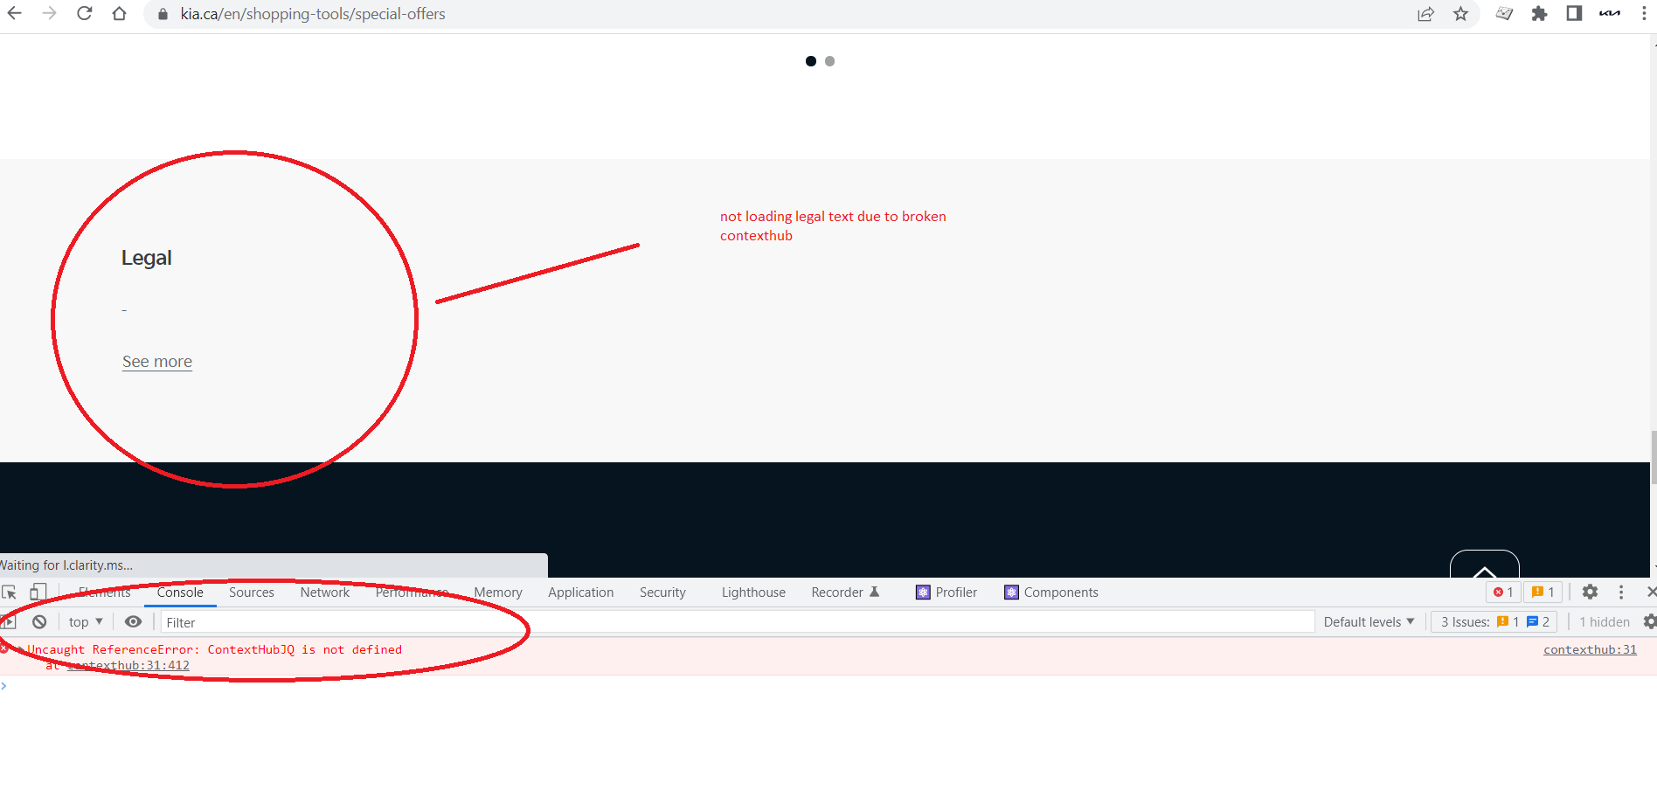Bookmark the page with the star

(1460, 13)
